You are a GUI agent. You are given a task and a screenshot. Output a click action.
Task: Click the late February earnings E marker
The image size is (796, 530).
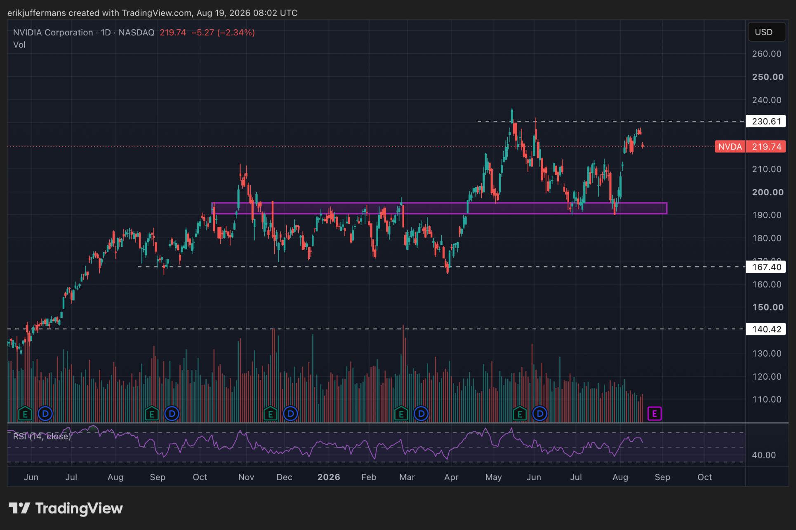pyautogui.click(x=401, y=413)
